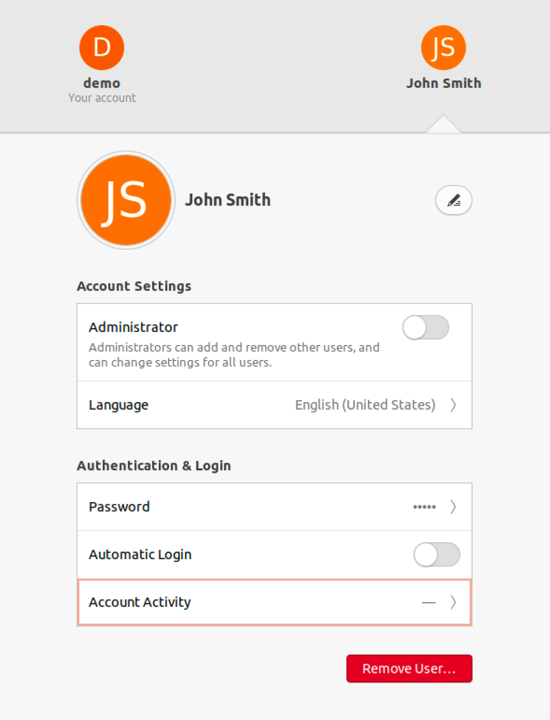Viewport: 550px width, 720px height.
Task: Switch to the John Smith account label
Action: 444,83
